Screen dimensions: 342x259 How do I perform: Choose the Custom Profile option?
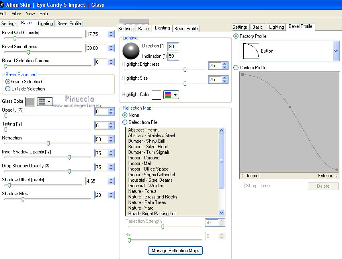coord(236,68)
